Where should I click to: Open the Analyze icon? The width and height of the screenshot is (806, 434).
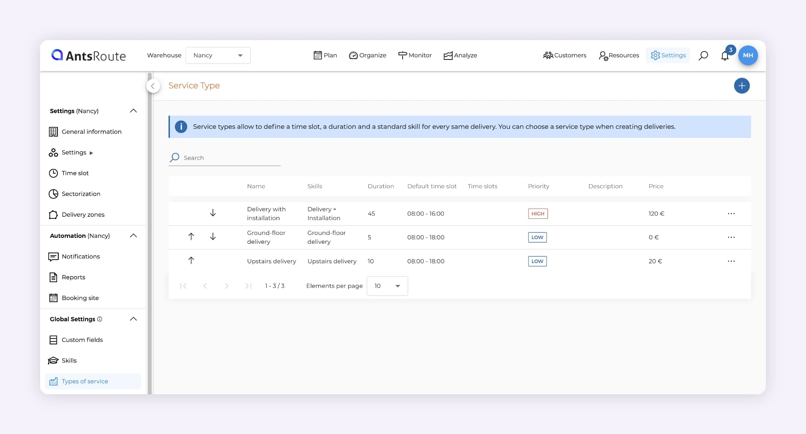click(448, 55)
